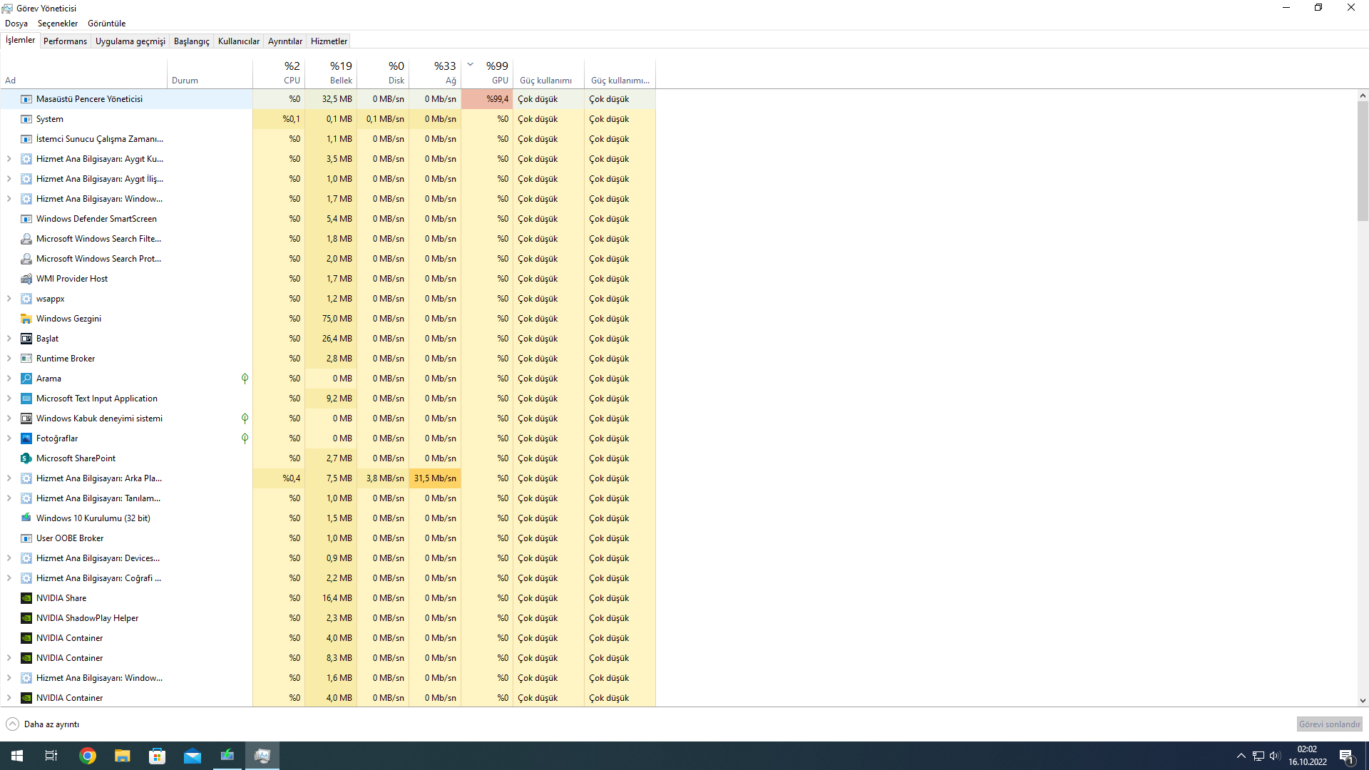This screenshot has width=1369, height=770.
Task: Open Google Chrome from the taskbar
Action: coord(88,756)
